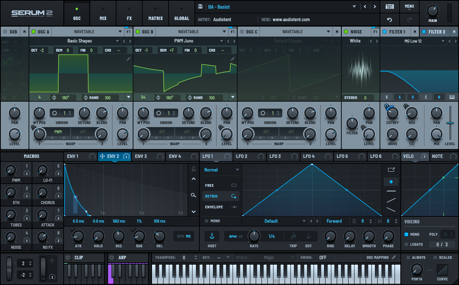Screen dimensions: 459x285
Task: Click the MENU button
Action: [409, 7]
